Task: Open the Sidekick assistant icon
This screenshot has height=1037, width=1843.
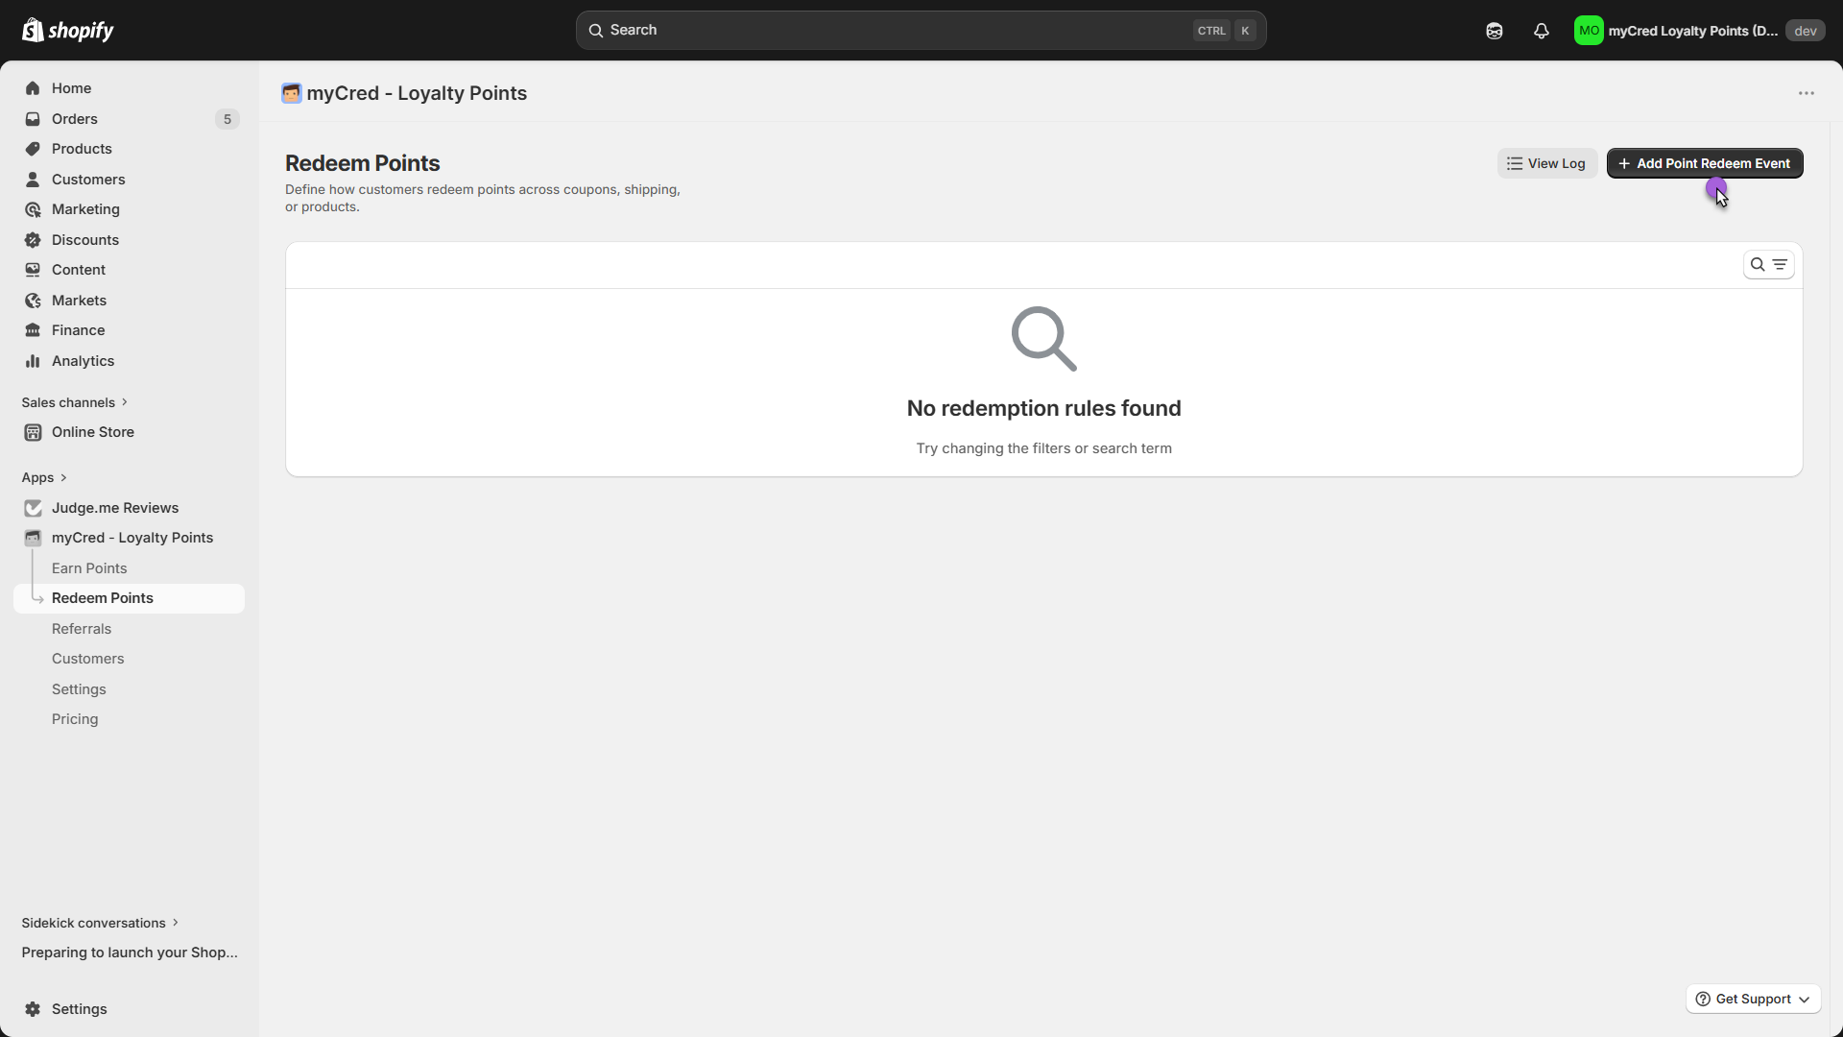Action: [1495, 31]
